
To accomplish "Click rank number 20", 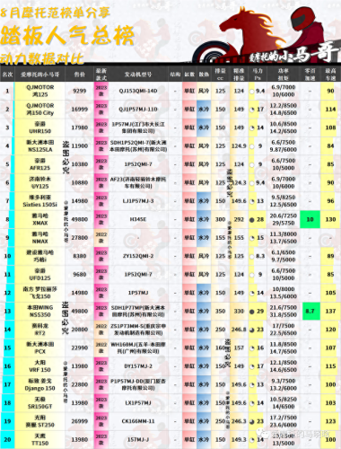I will 7,440.
